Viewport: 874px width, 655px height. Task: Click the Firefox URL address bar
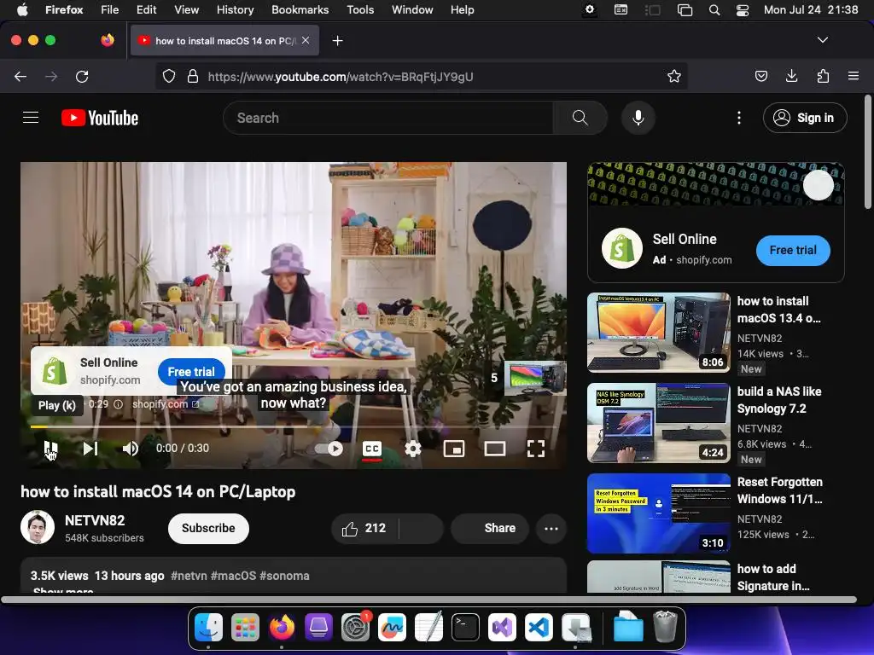tap(421, 76)
